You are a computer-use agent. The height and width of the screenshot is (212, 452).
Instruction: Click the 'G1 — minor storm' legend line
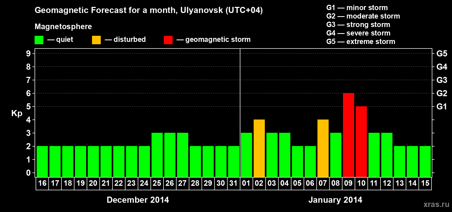(357, 8)
